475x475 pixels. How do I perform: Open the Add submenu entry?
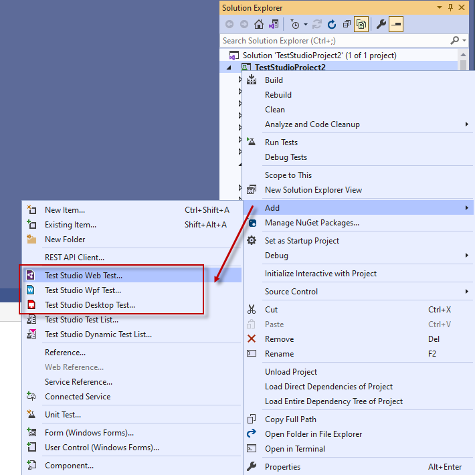[x=358, y=208]
